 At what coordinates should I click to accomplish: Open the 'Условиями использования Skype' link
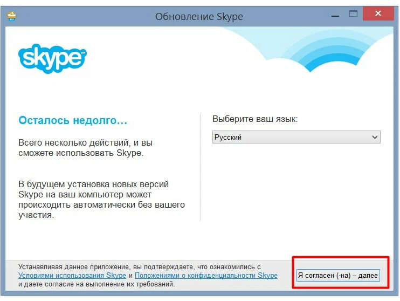pos(72,276)
